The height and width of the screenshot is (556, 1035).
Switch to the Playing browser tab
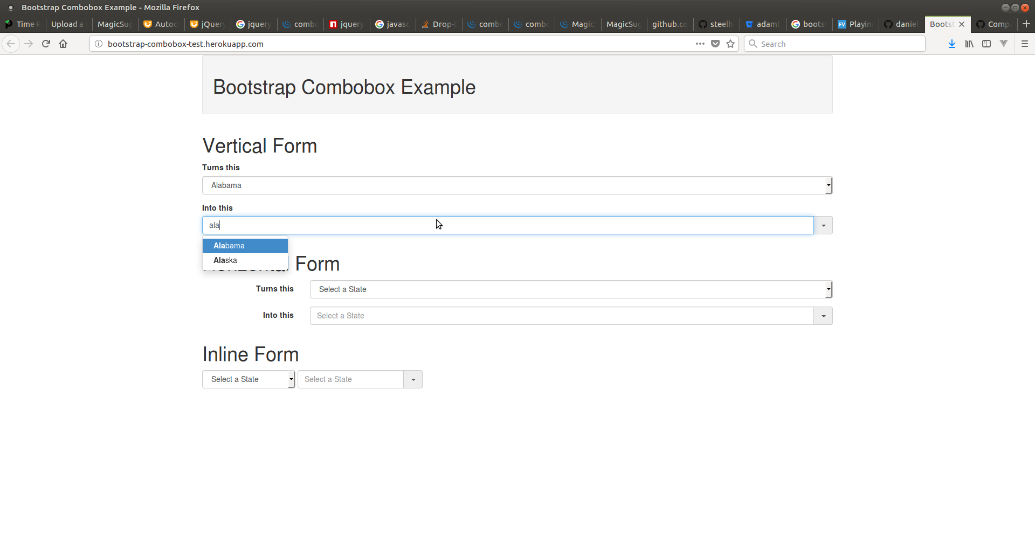point(854,24)
